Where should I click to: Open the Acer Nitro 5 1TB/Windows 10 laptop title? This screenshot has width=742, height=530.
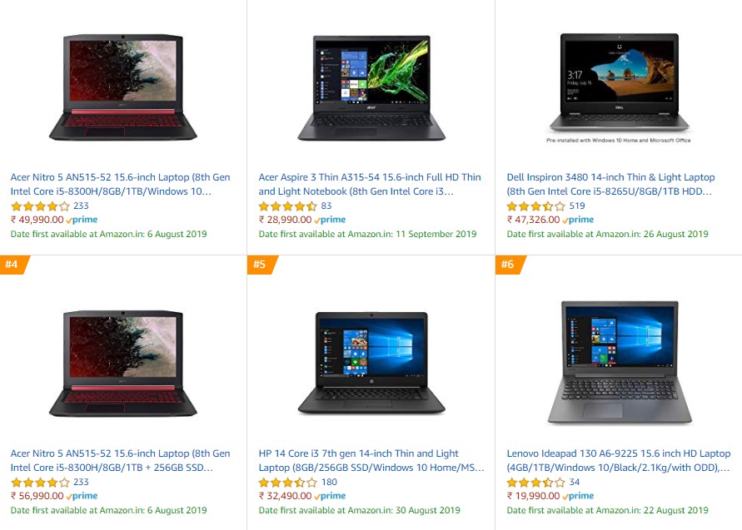(x=120, y=185)
